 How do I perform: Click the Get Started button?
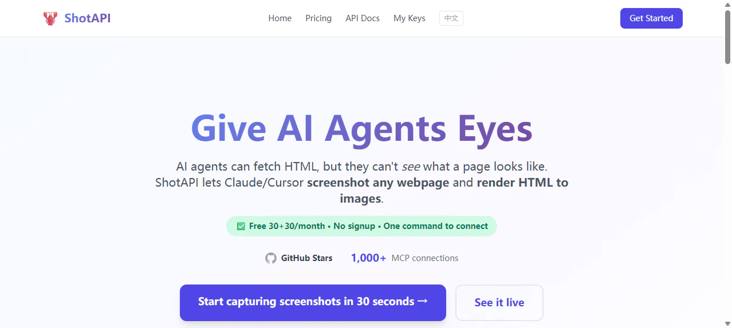tap(651, 18)
